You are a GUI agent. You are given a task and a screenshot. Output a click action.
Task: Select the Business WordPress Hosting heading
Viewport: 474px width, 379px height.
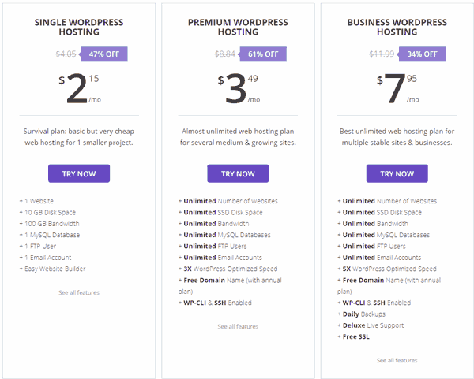click(x=397, y=27)
